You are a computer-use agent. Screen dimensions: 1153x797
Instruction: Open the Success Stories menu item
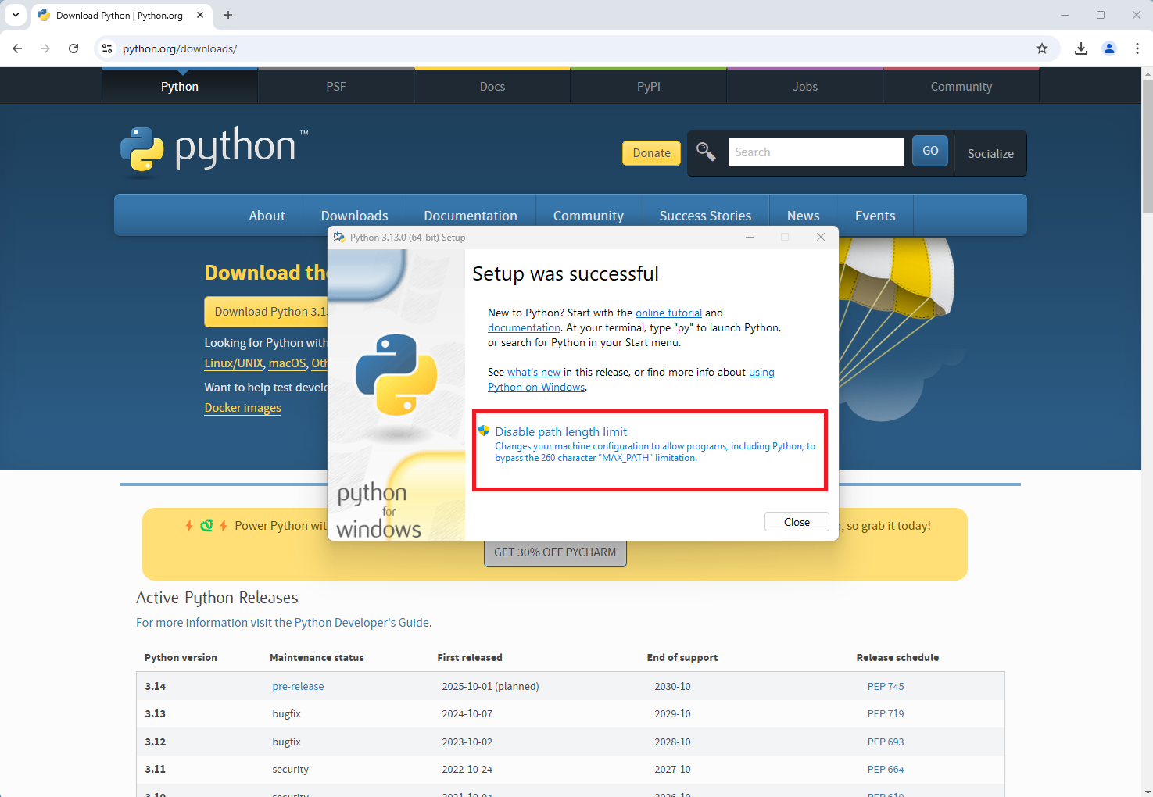705,216
